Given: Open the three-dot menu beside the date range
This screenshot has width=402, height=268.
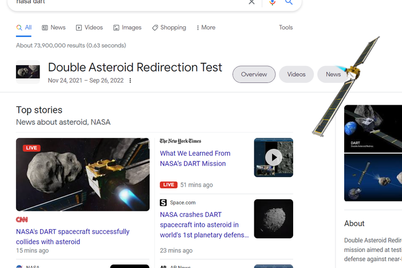Looking at the screenshot, I should coord(130,81).
